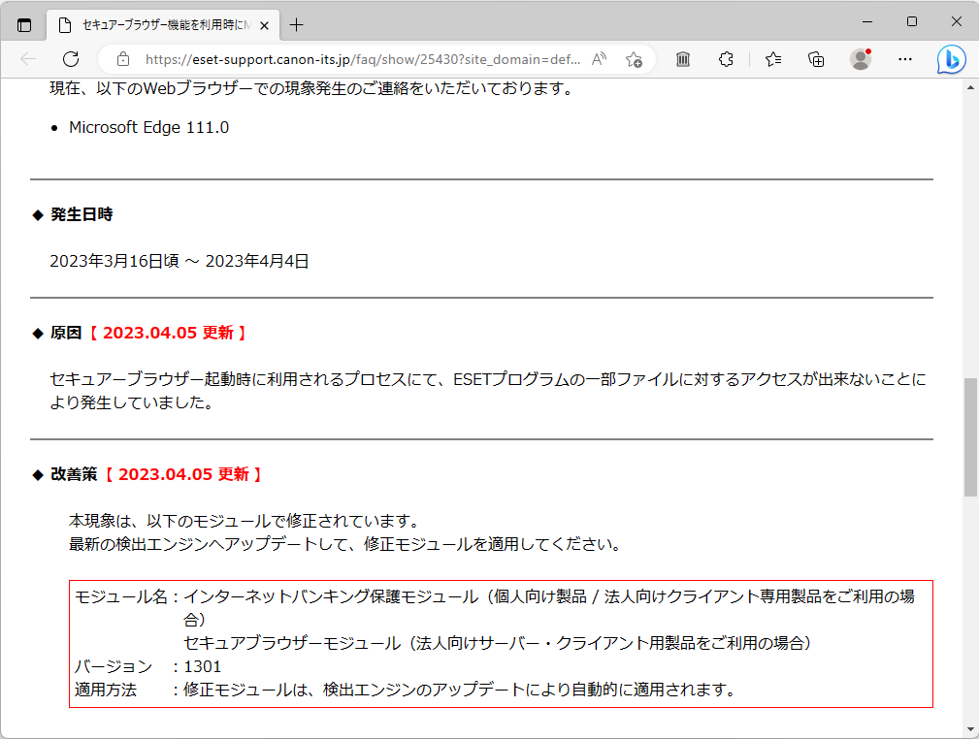Click the セキュアーブラウザー起動時 cause paragraph
Viewport: 979px width, 739px height.
(x=488, y=391)
